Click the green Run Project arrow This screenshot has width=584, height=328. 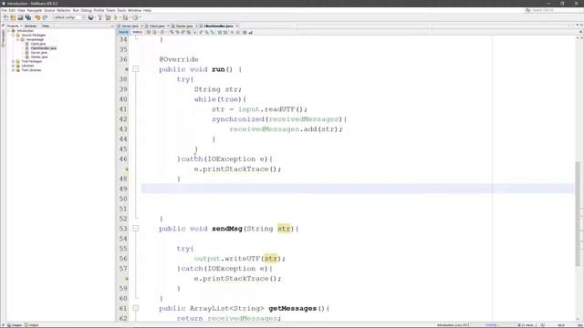click(x=116, y=17)
